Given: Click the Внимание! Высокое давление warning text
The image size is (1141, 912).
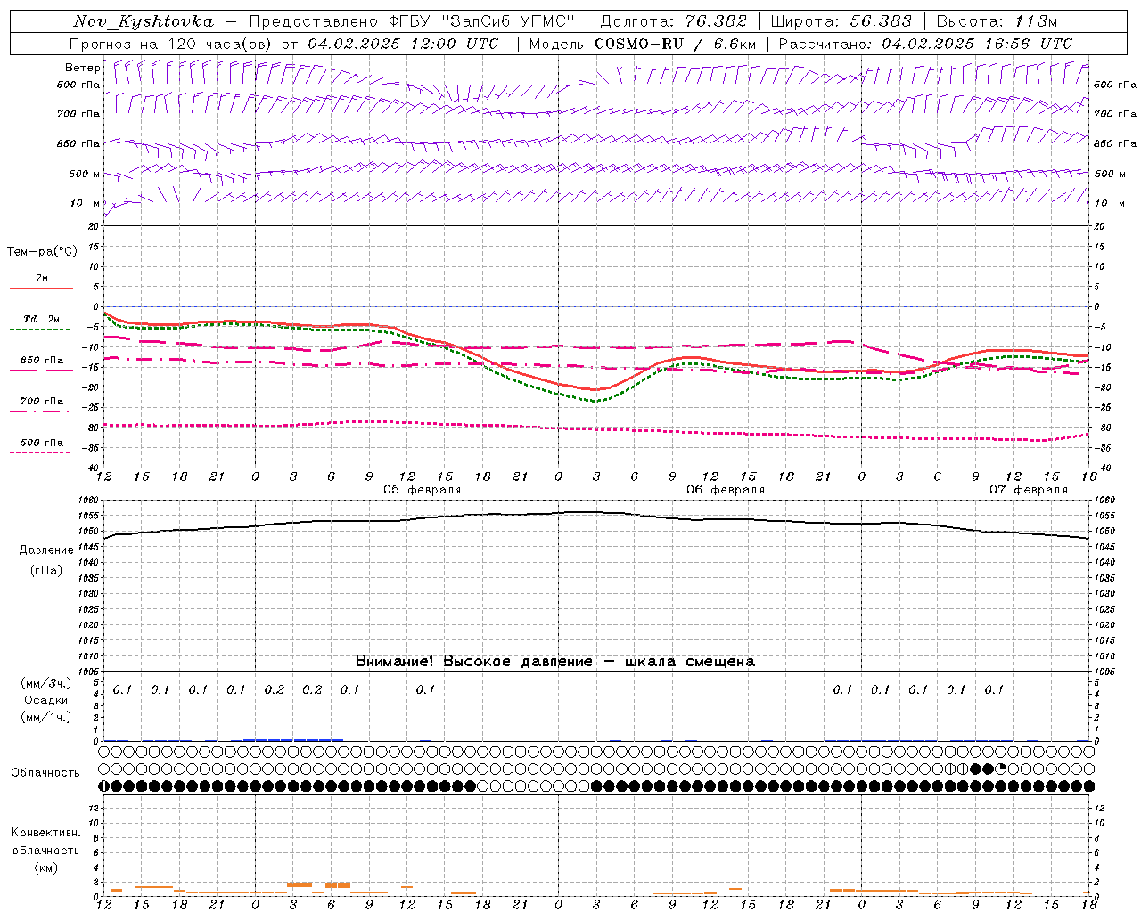Looking at the screenshot, I should pyautogui.click(x=555, y=661).
